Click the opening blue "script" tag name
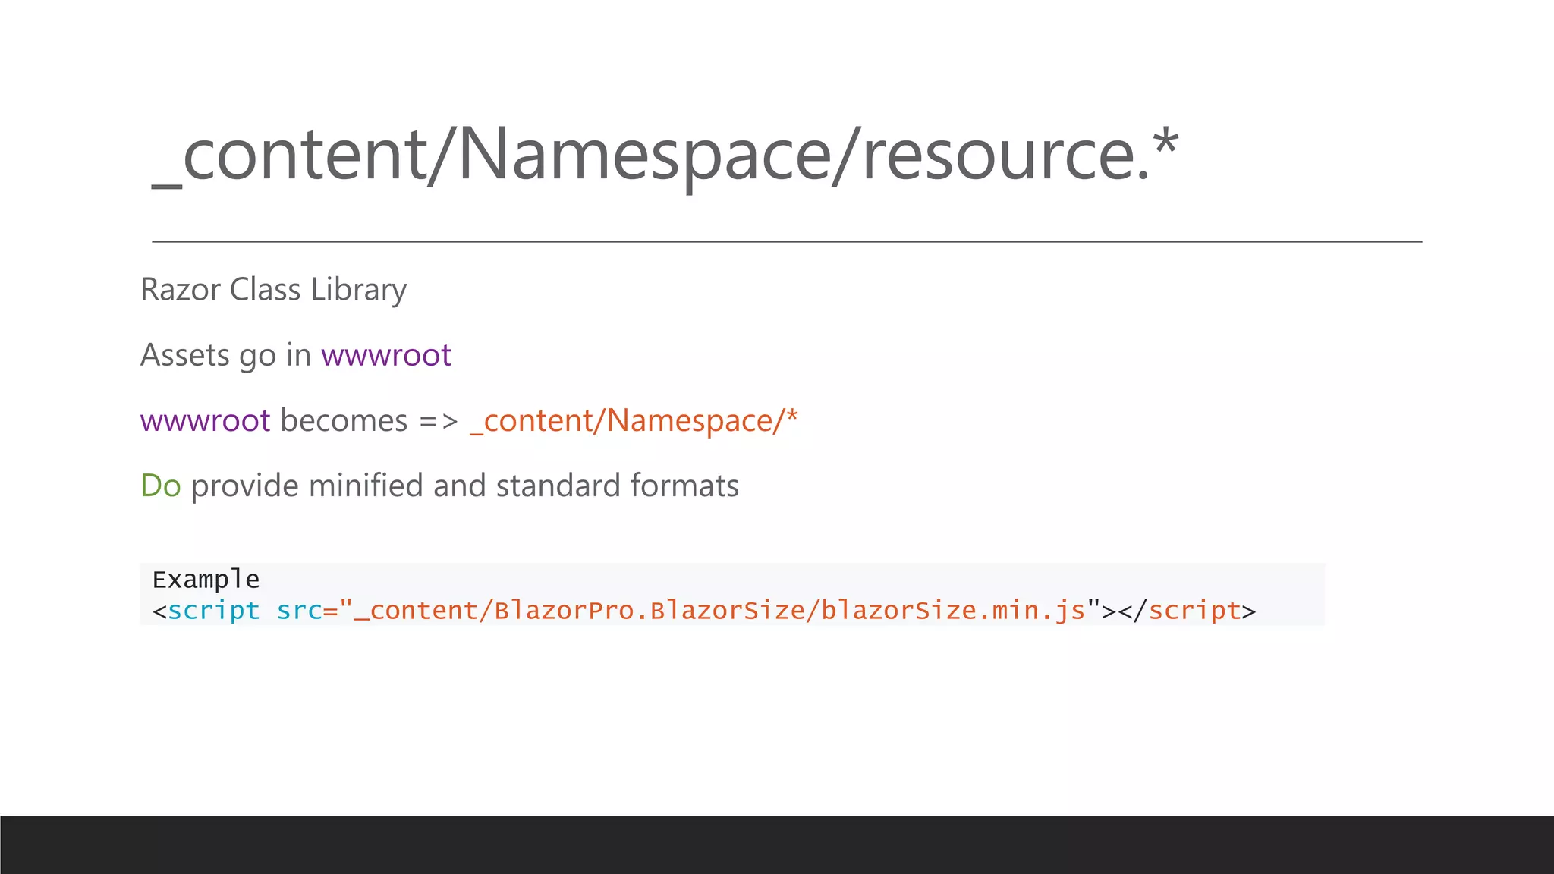 (213, 611)
